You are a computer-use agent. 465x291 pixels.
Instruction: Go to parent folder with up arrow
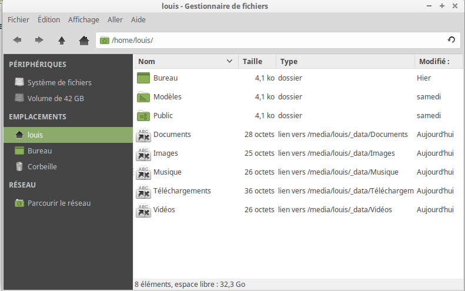(x=62, y=41)
